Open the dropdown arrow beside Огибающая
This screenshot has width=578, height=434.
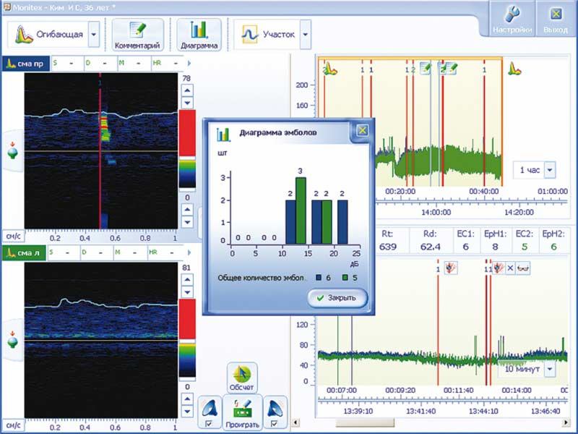[94, 34]
